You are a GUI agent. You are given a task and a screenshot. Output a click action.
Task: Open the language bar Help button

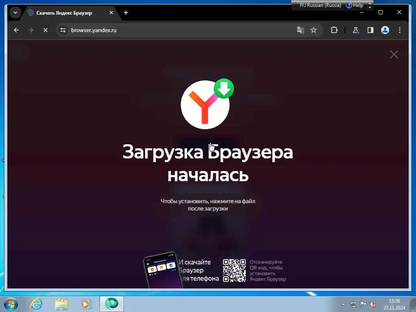[x=355, y=5]
